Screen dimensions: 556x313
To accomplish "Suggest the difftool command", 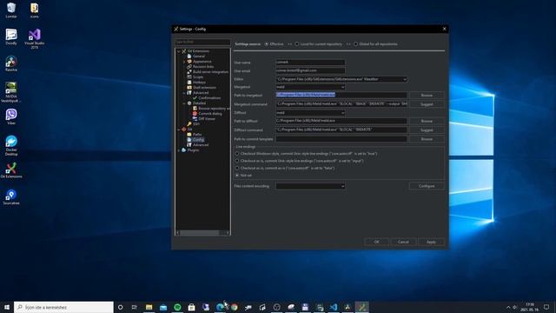I will tap(427, 130).
